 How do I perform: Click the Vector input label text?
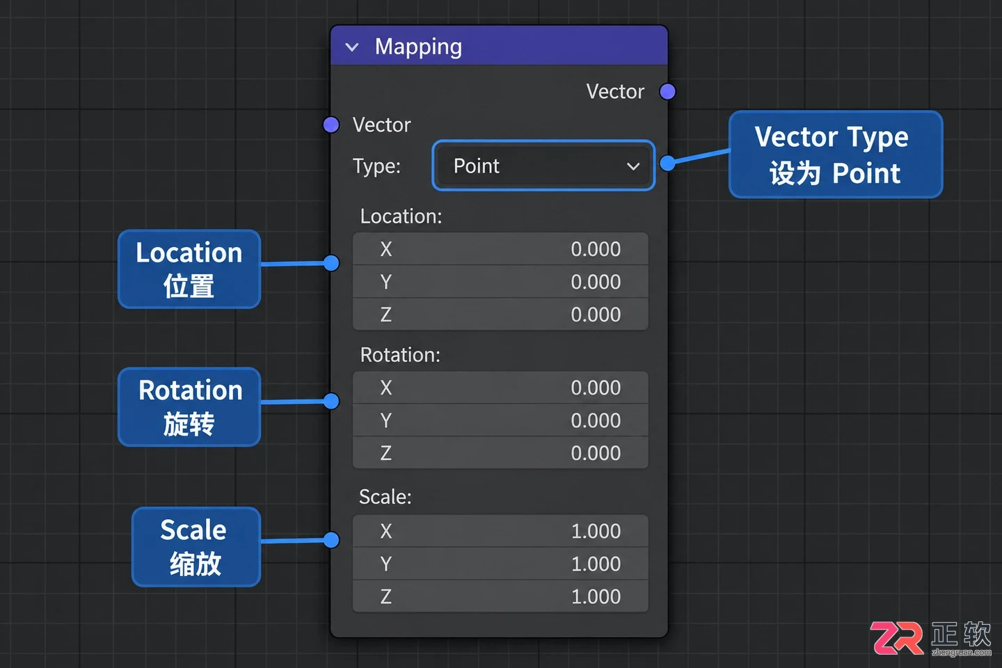[381, 125]
